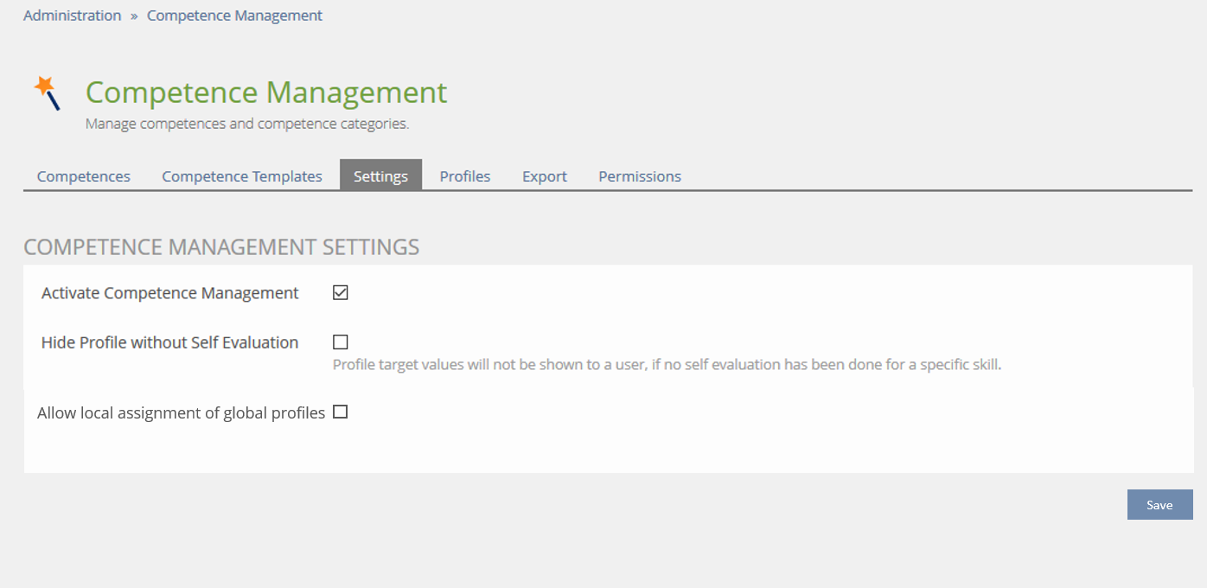
Task: Click the 'Allow local assignment of global profiles' label text
Action: coord(182,413)
